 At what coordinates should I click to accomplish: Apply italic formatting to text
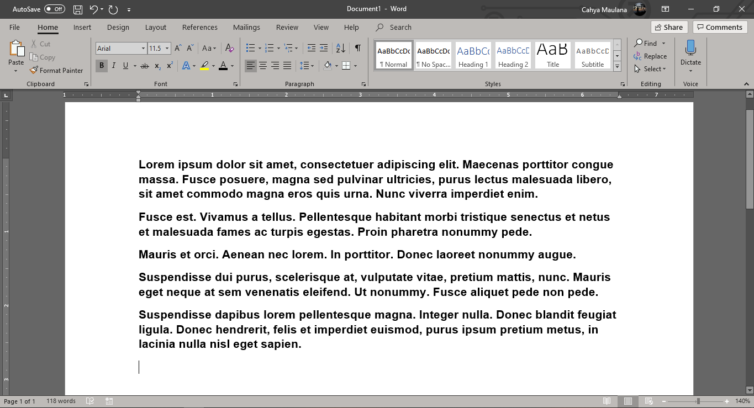point(113,66)
